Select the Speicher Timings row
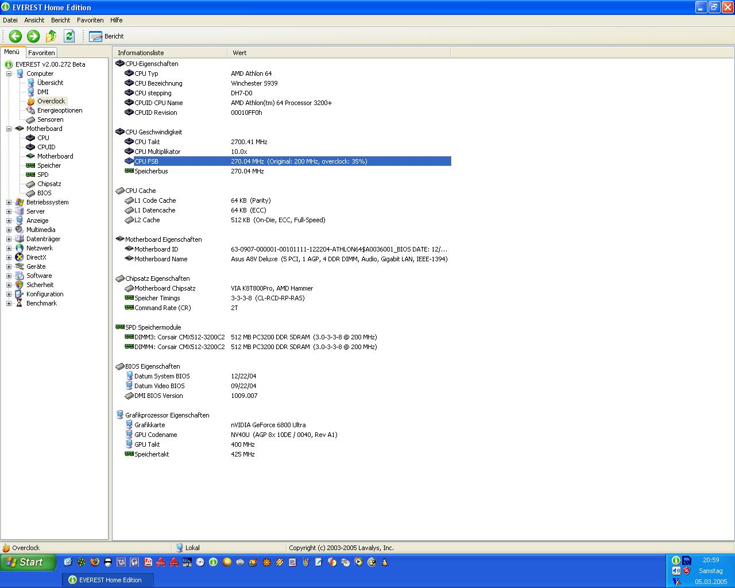 [287, 298]
